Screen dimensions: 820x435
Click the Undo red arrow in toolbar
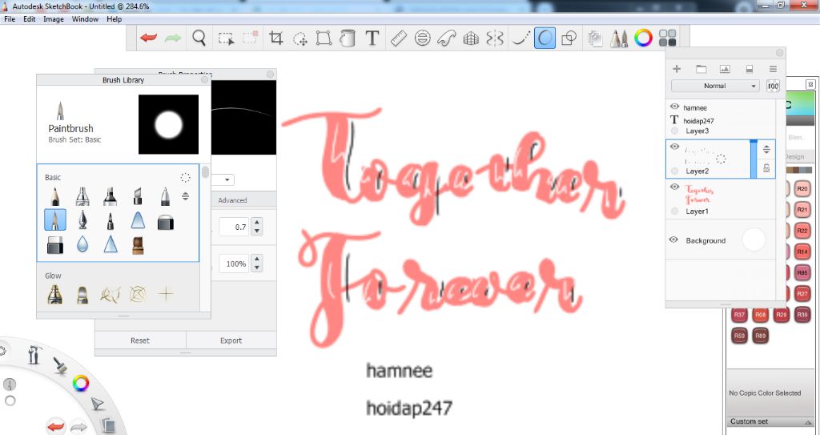(x=148, y=38)
